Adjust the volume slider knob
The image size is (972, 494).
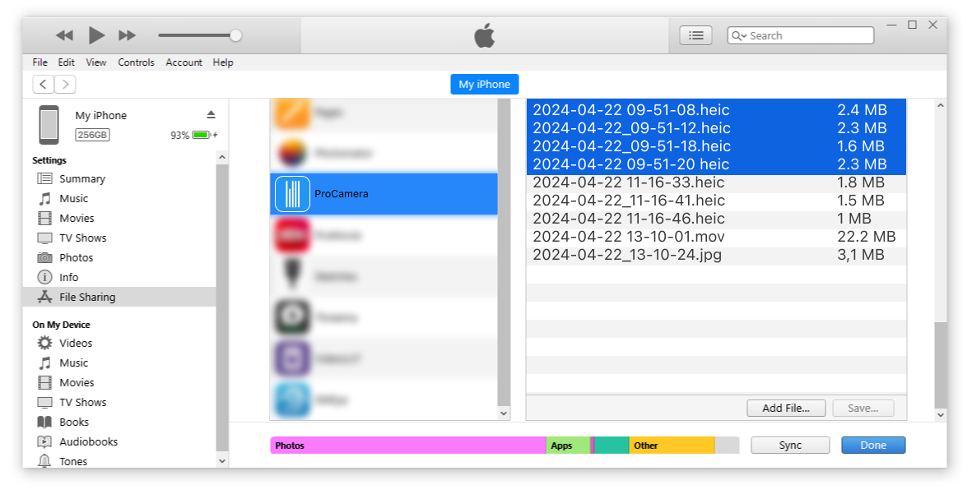point(236,35)
